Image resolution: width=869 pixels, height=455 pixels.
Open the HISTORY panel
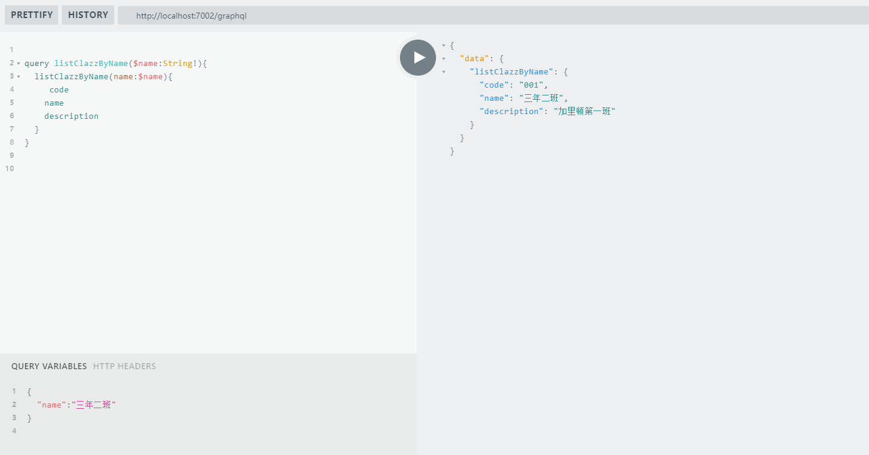coord(88,15)
